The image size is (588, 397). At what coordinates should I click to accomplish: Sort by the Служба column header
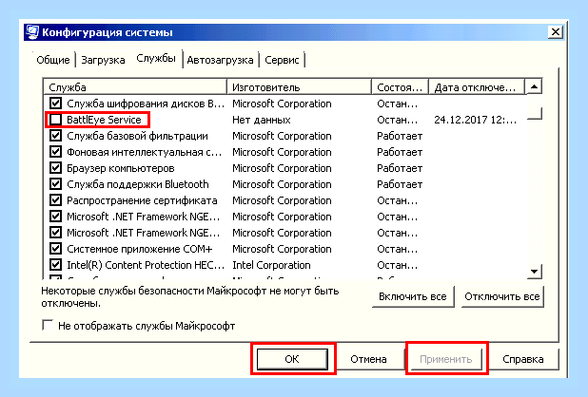tap(135, 87)
